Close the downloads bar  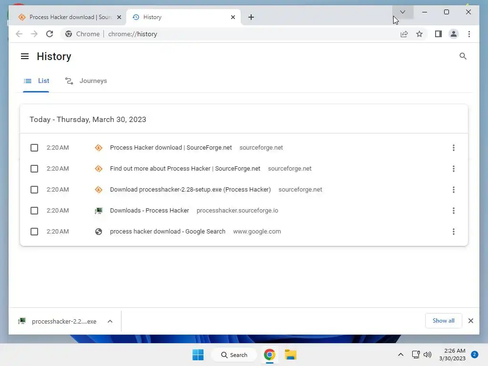pos(470,321)
